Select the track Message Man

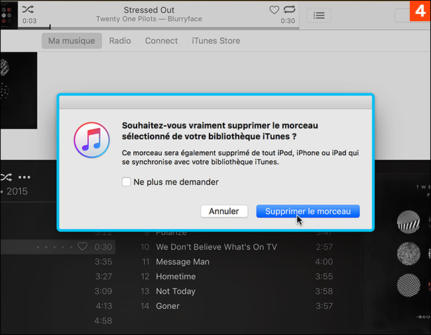(x=182, y=261)
